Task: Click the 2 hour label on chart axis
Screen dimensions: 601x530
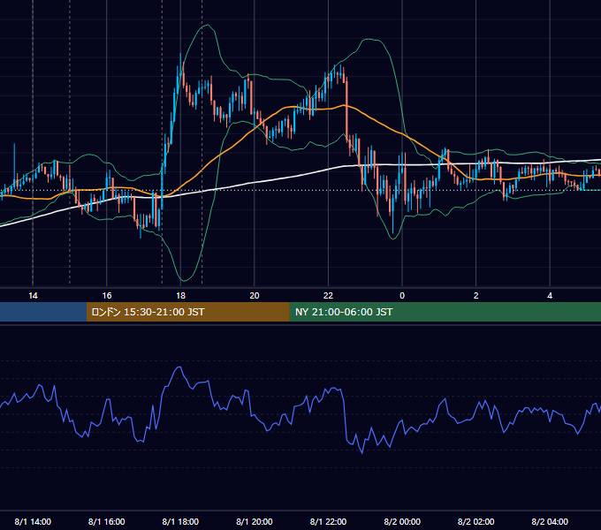Action: [x=476, y=296]
